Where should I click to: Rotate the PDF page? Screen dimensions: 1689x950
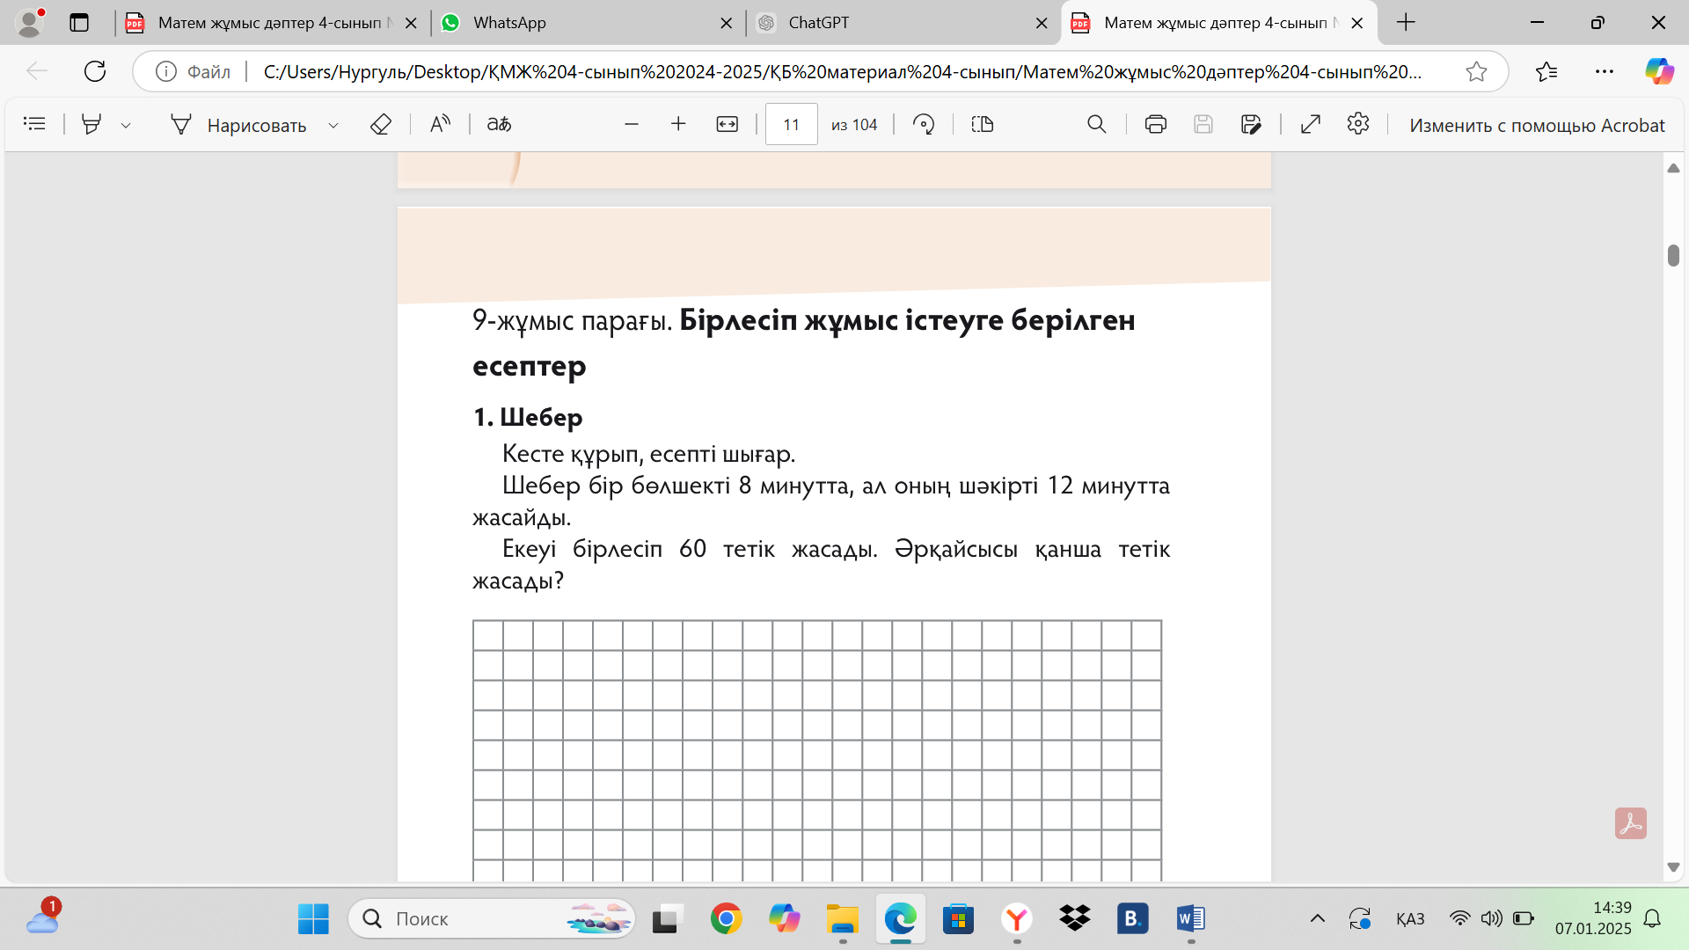[x=924, y=124]
